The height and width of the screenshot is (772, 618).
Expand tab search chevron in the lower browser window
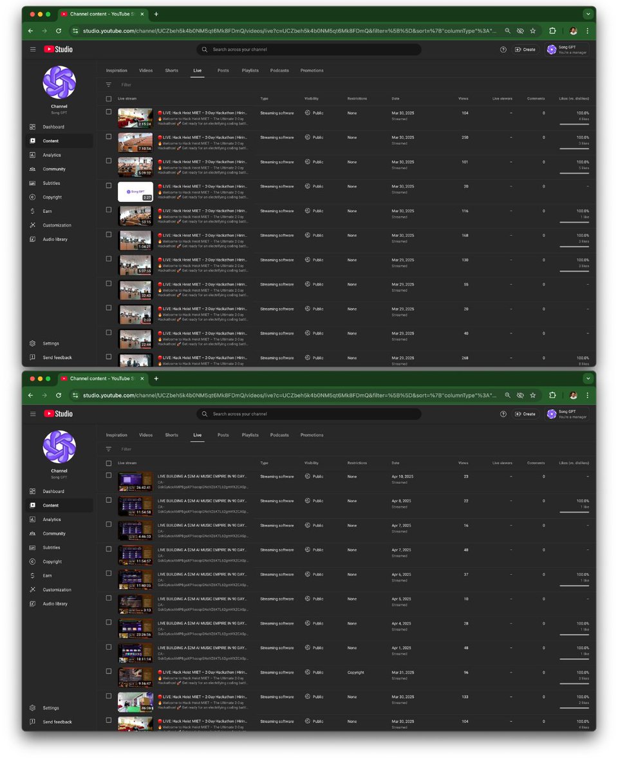point(588,379)
